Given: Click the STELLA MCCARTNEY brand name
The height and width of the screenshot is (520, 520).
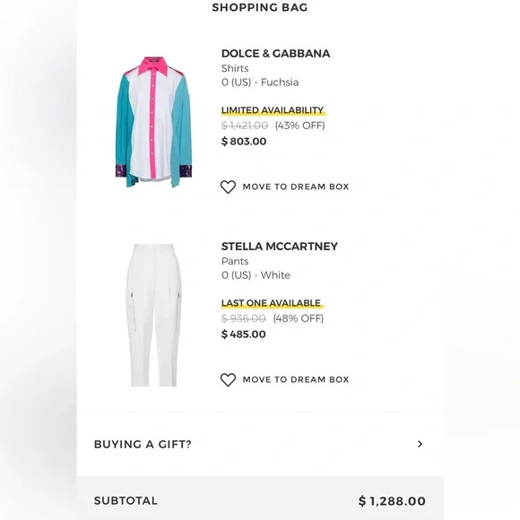Looking at the screenshot, I should click(x=280, y=247).
